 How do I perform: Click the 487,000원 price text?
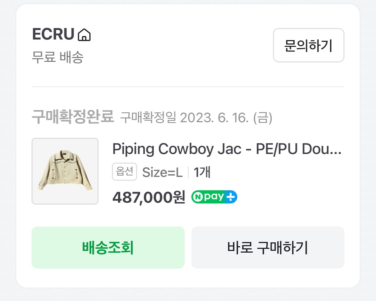point(149,197)
